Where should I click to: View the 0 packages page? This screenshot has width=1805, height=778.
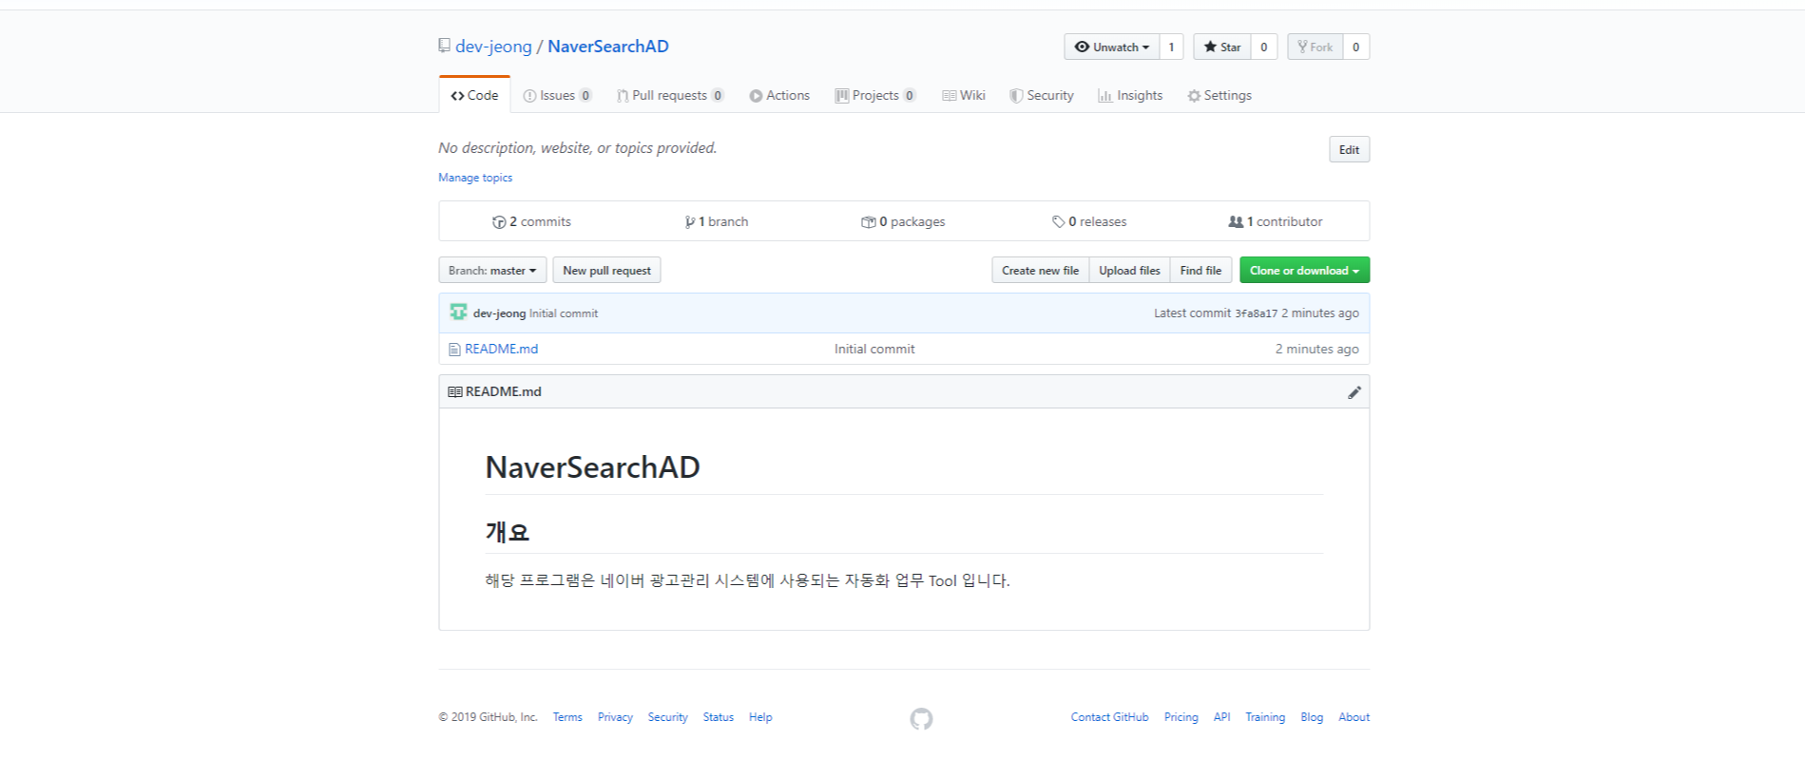(903, 221)
